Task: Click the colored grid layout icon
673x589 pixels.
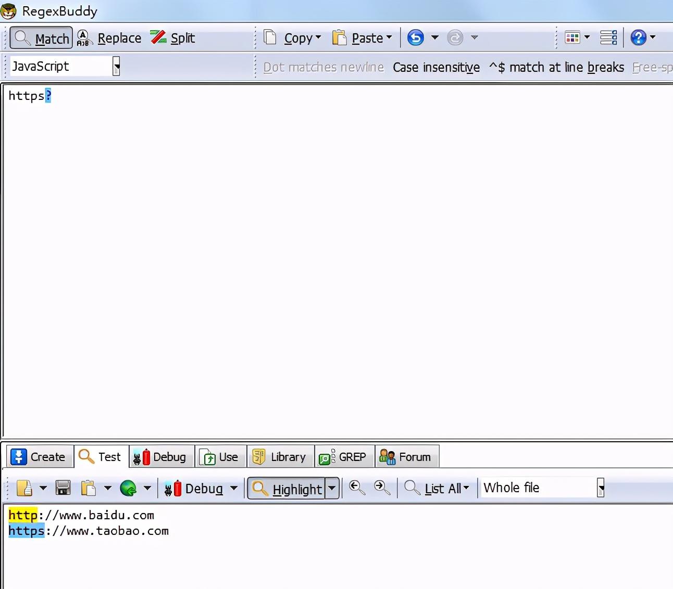Action: [x=572, y=37]
